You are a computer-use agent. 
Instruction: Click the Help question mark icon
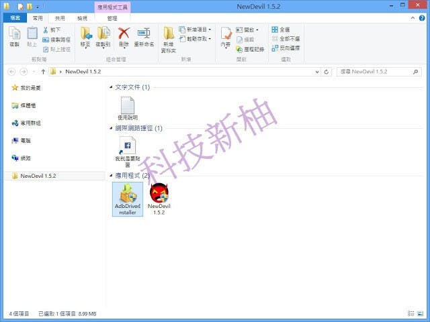[422, 18]
